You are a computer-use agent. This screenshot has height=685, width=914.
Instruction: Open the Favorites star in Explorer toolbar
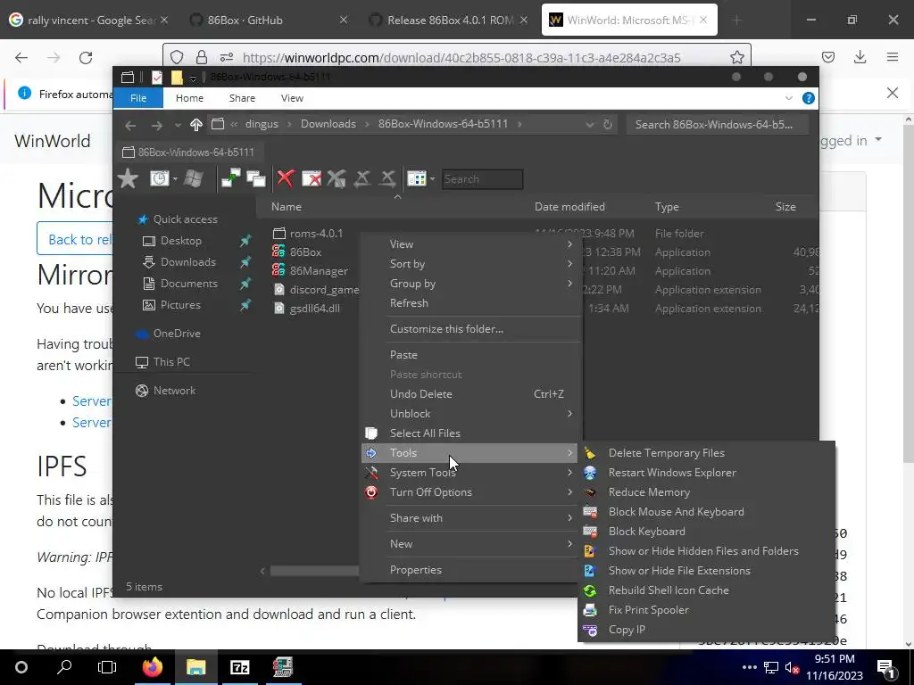click(x=128, y=178)
